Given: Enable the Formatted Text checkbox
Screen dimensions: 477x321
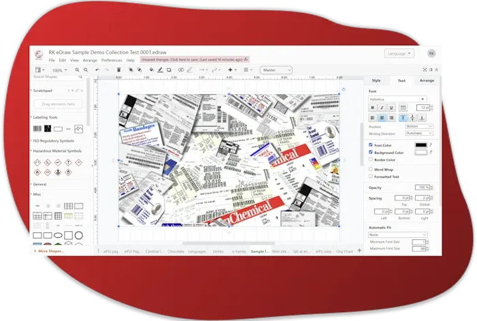Looking at the screenshot, I should pyautogui.click(x=371, y=176).
